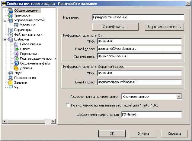Open the Адресная книга по умолчанию dropdown
The image size is (192, 141).
pos(179,97)
